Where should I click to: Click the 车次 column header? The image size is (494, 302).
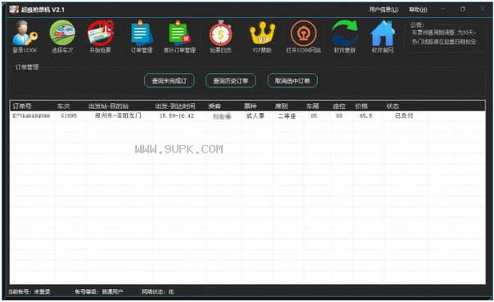64,106
